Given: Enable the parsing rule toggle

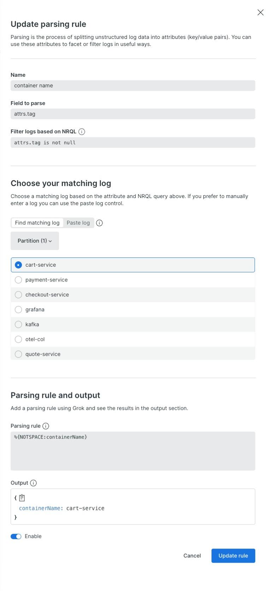Looking at the screenshot, I should coord(16,536).
